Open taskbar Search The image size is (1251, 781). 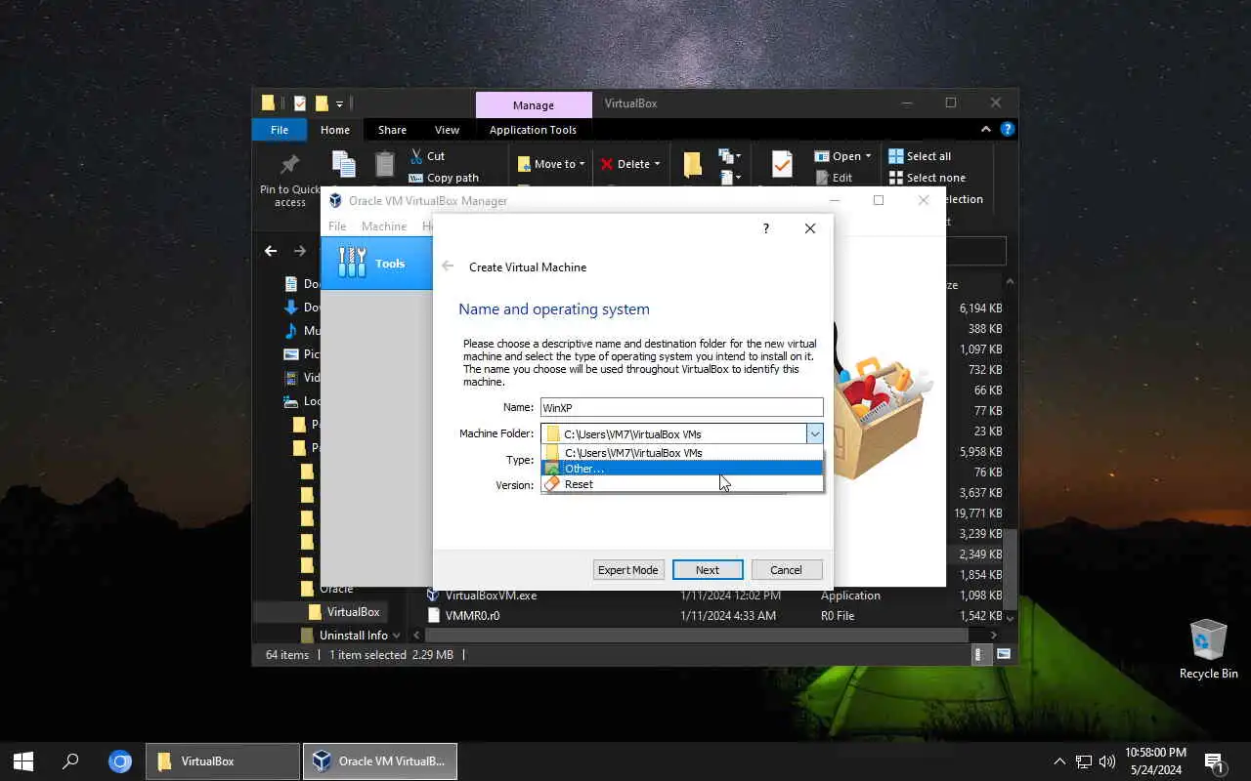pos(70,761)
